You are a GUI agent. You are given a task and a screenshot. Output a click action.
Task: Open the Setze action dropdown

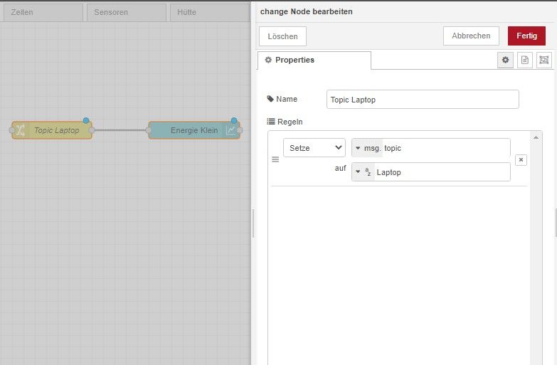314,148
